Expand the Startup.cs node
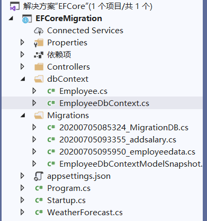 coord(22,200)
